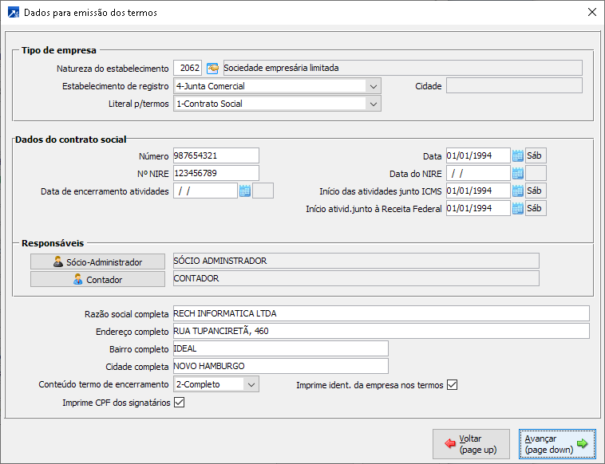This screenshot has height=464, width=605.
Task: Click the Contador button
Action: click(x=97, y=279)
